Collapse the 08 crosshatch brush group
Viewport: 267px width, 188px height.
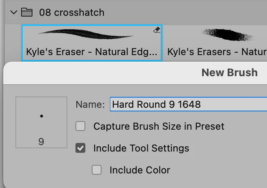point(14,13)
